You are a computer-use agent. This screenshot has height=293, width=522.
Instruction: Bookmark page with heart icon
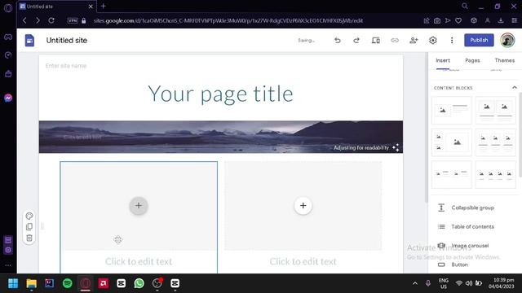458,20
